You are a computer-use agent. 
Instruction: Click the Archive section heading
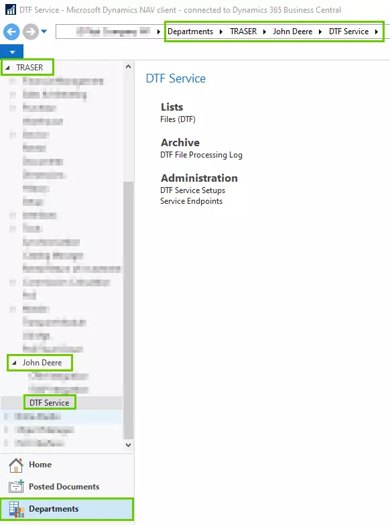point(180,142)
